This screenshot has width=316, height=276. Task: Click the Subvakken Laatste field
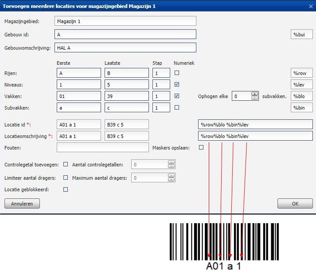coord(127,107)
